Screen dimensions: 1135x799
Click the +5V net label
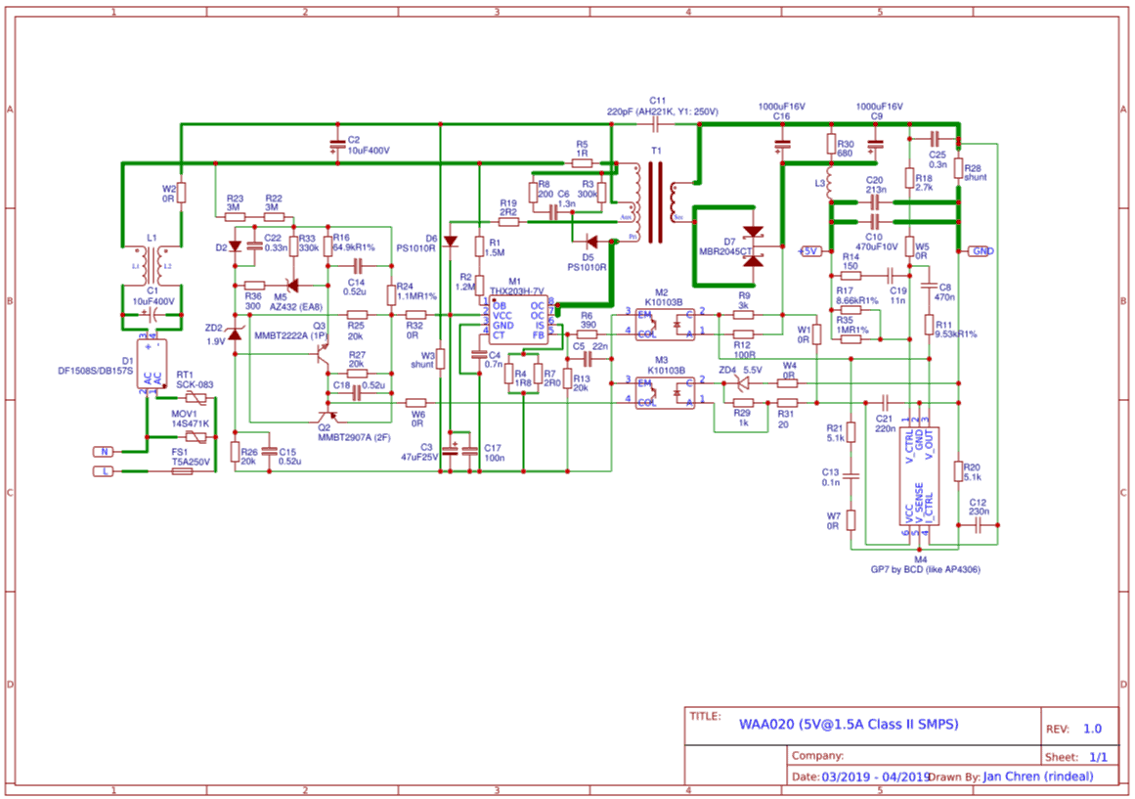click(x=808, y=251)
